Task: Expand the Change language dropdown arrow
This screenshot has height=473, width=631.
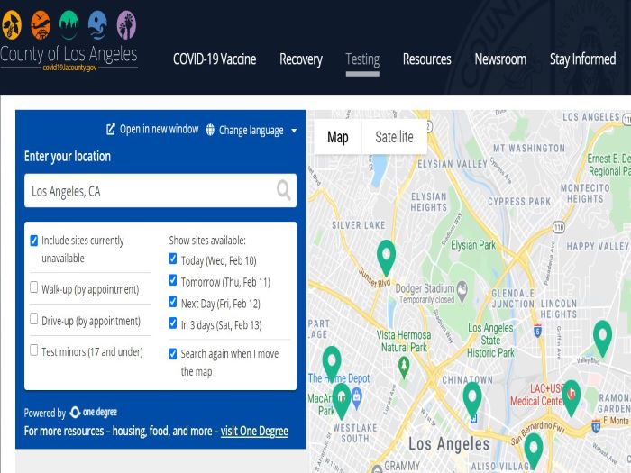Action: click(294, 131)
